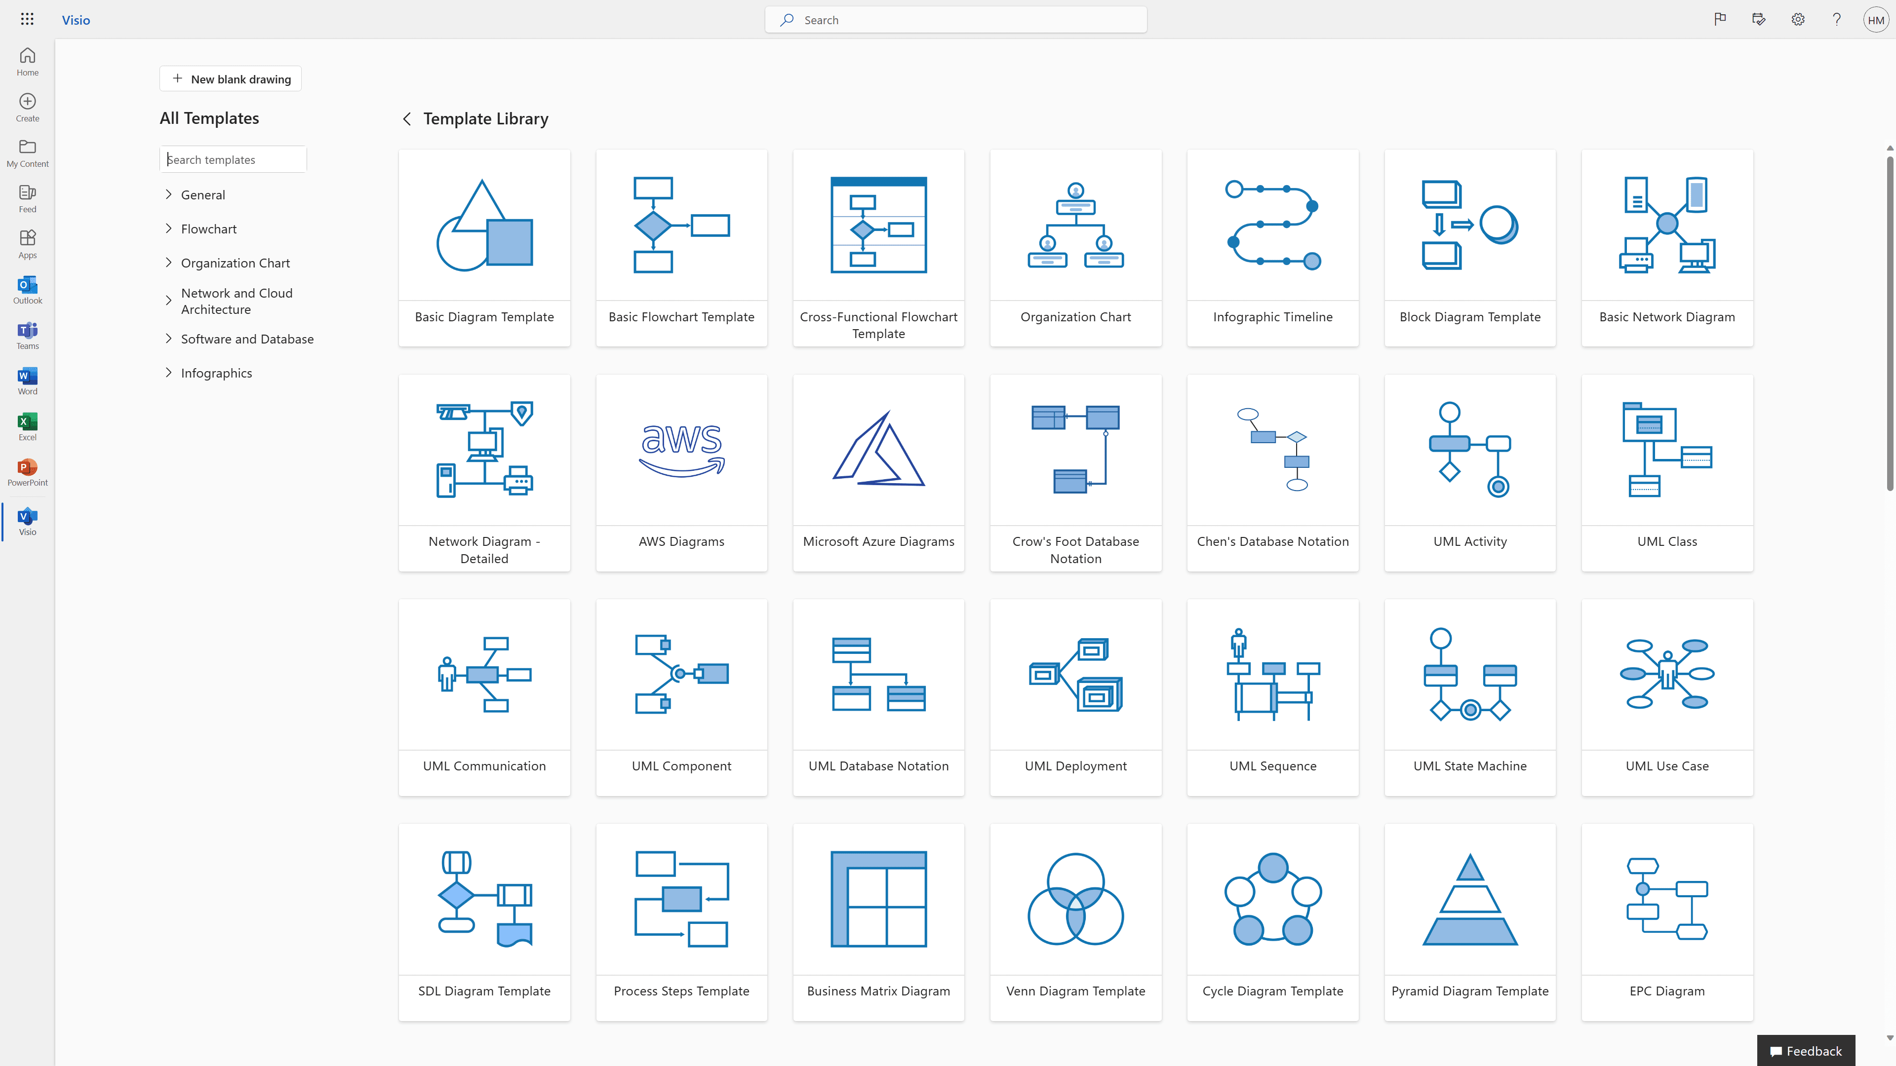Click the Visio title link
This screenshot has height=1066, width=1896.
tap(75, 20)
